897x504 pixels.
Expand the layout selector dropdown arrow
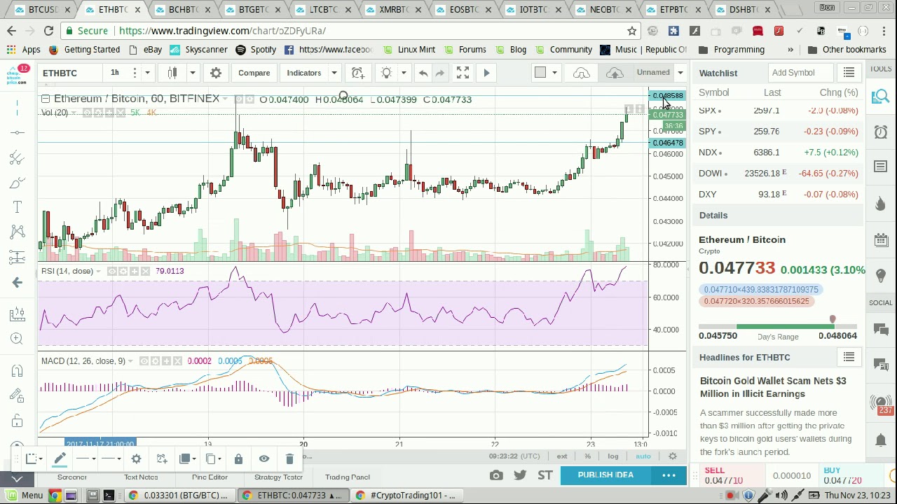click(554, 73)
